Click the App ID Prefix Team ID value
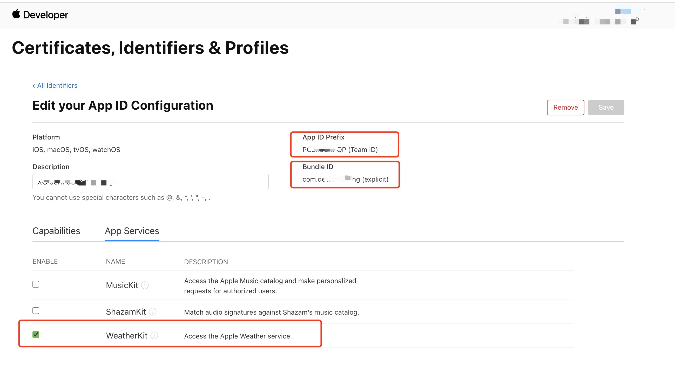The height and width of the screenshot is (372, 675). pyautogui.click(x=340, y=150)
